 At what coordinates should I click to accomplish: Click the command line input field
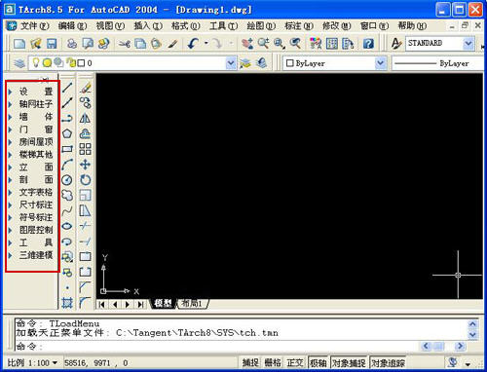coord(217,347)
